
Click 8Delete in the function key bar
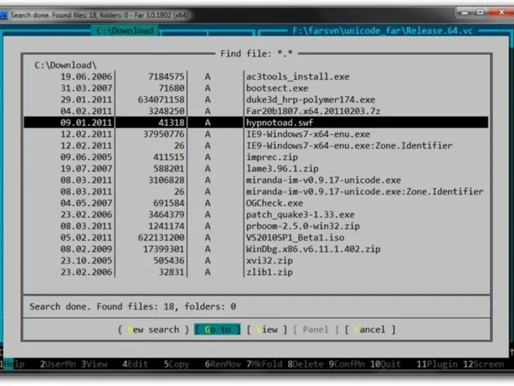[x=305, y=364]
